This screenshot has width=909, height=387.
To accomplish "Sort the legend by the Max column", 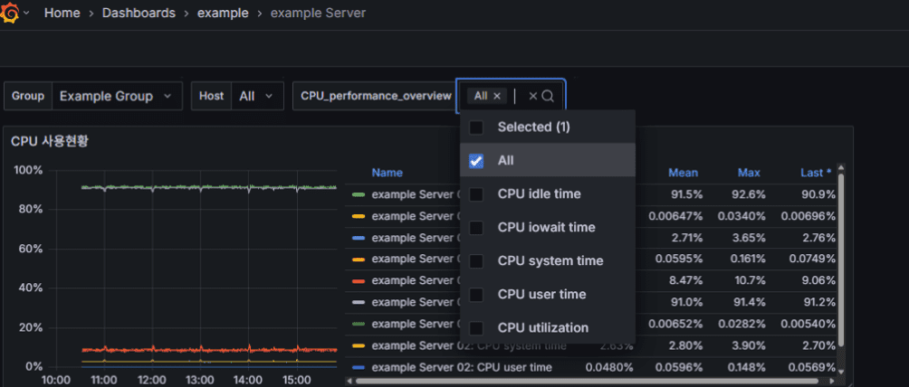I will [x=749, y=173].
